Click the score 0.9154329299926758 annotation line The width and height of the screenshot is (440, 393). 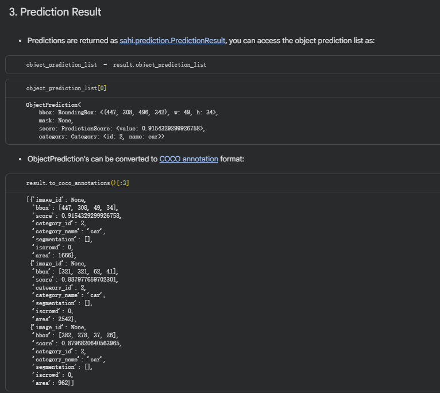(76, 216)
